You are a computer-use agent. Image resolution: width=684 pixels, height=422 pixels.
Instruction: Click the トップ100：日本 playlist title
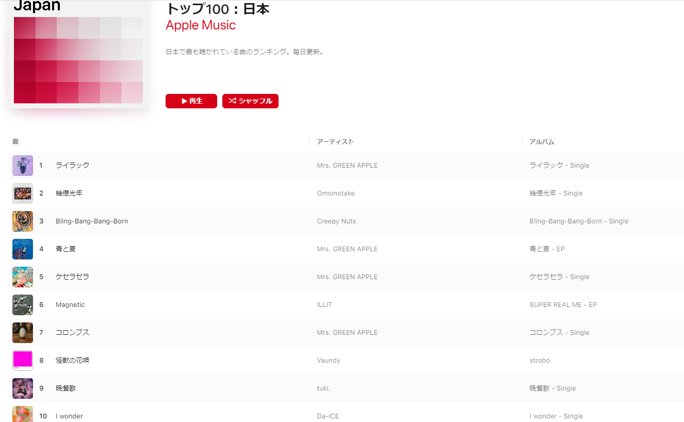click(217, 9)
